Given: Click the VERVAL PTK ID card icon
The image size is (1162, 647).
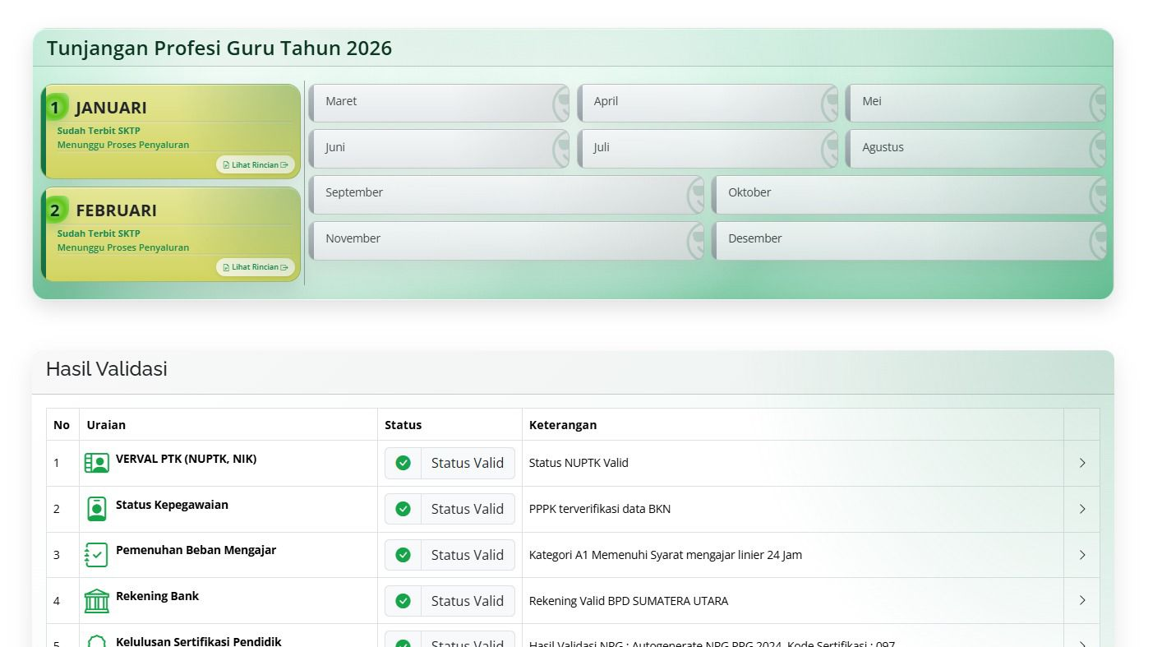Looking at the screenshot, I should [96, 462].
